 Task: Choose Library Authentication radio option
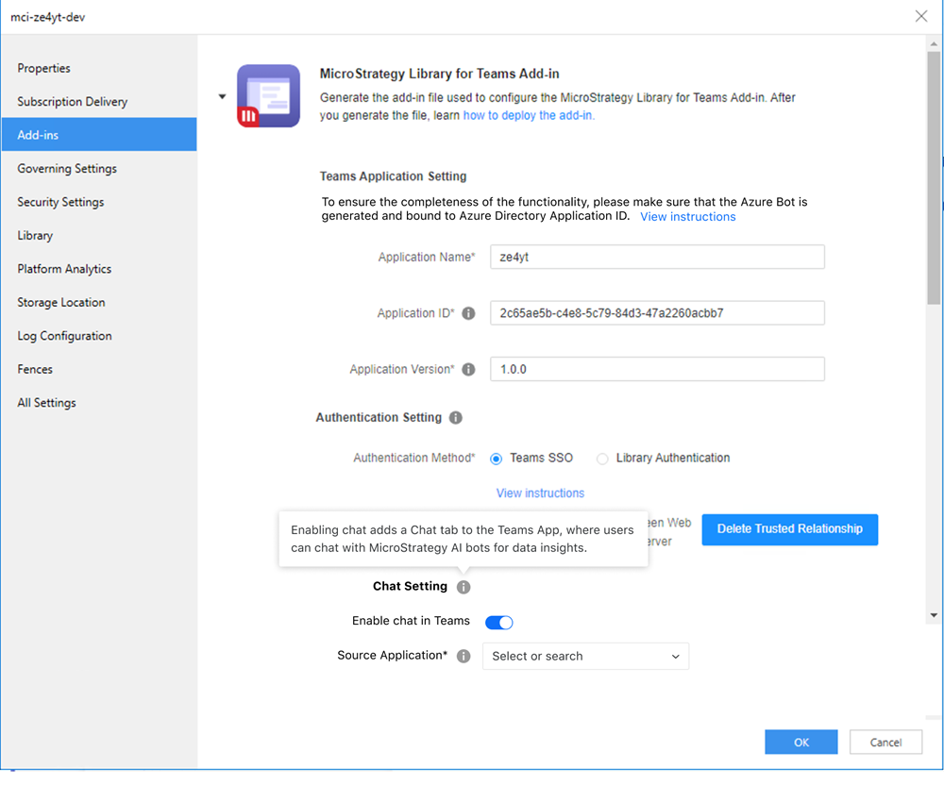(x=602, y=459)
